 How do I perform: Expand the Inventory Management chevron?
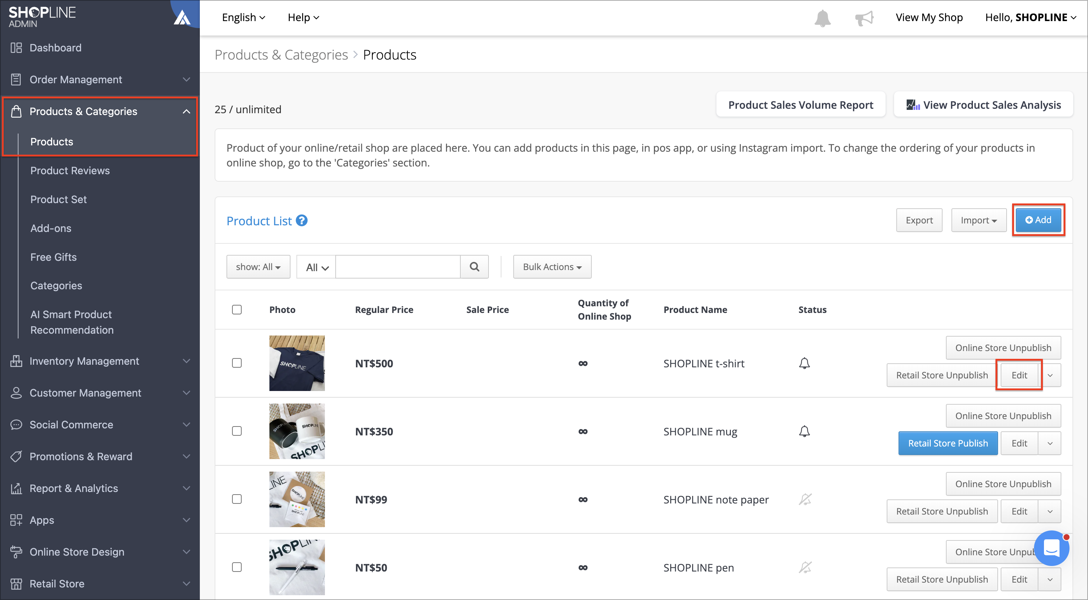point(186,361)
